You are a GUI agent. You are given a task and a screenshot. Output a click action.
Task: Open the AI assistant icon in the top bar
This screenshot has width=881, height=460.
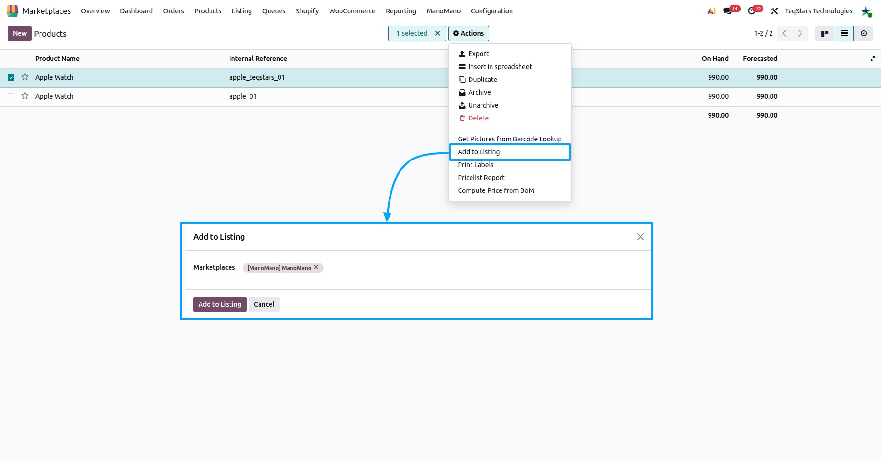tap(711, 11)
